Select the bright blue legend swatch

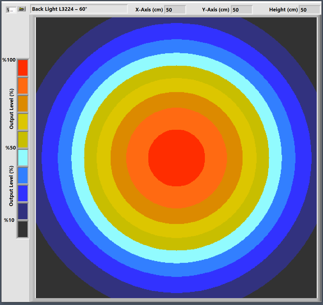23,193
